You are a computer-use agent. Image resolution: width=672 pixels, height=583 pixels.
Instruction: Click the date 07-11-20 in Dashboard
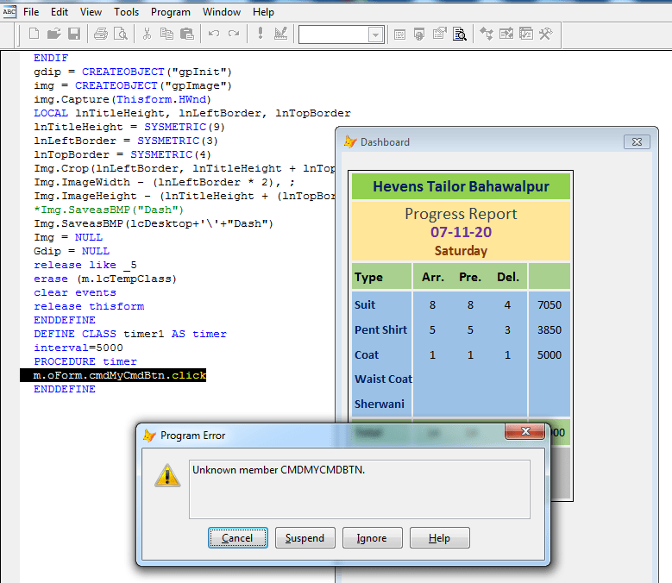pos(462,232)
